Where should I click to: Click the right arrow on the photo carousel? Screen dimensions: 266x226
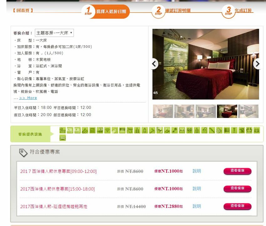point(257,64)
